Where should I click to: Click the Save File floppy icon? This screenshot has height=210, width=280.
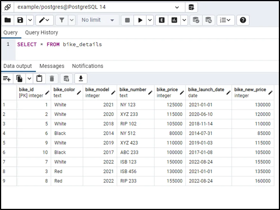(x=20, y=20)
